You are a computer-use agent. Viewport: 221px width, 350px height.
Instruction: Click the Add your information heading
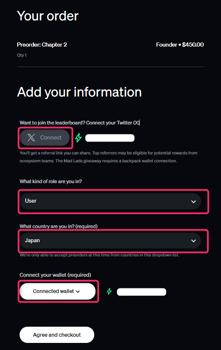pyautogui.click(x=79, y=92)
